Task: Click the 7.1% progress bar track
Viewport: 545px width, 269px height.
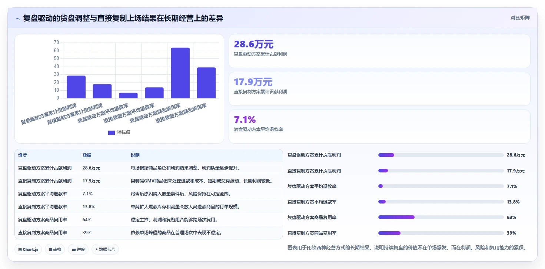Action: point(441,186)
